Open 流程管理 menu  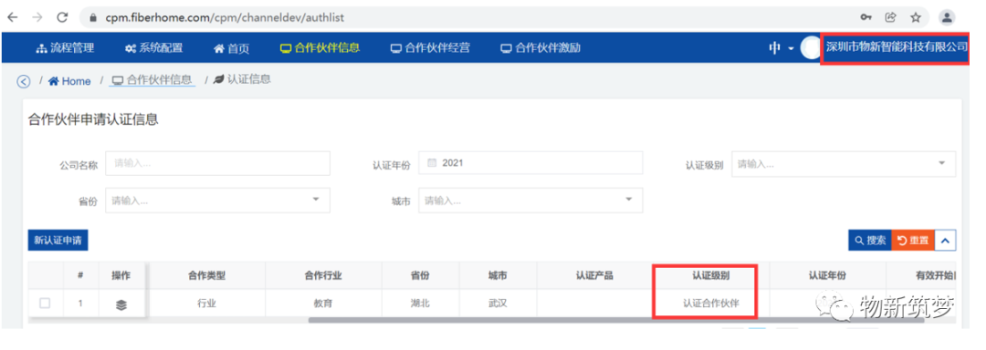66,48
